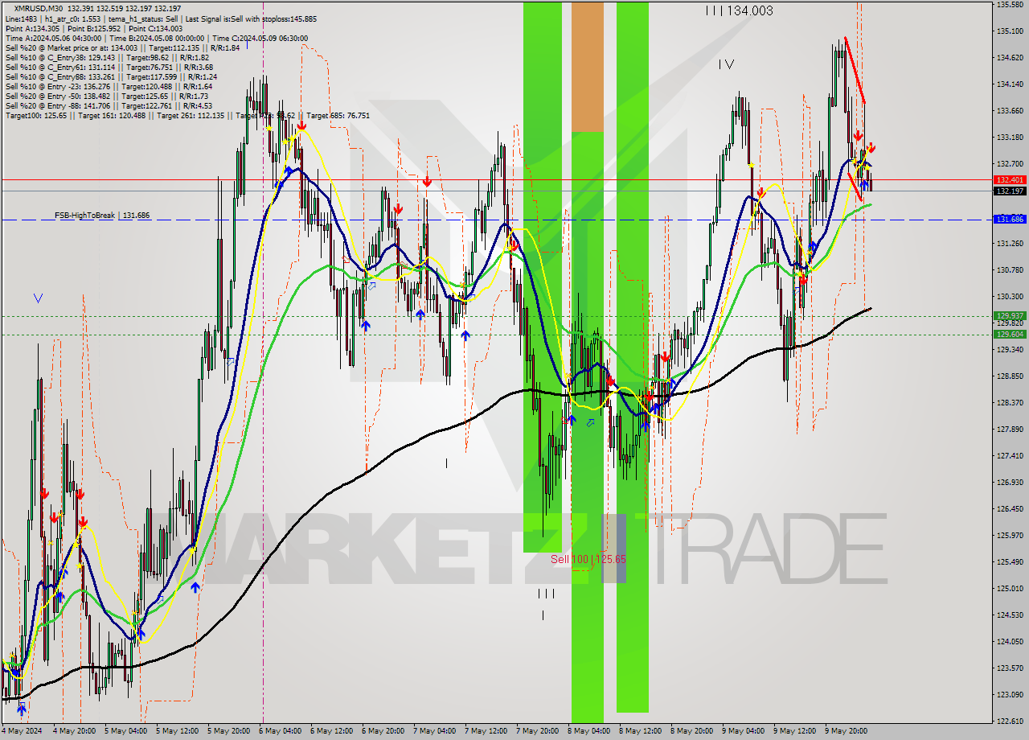
Task: Click the '6 May 04:00' time label
Action: 279,731
